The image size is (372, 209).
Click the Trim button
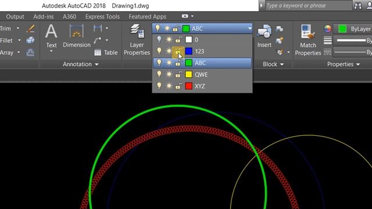click(x=5, y=28)
